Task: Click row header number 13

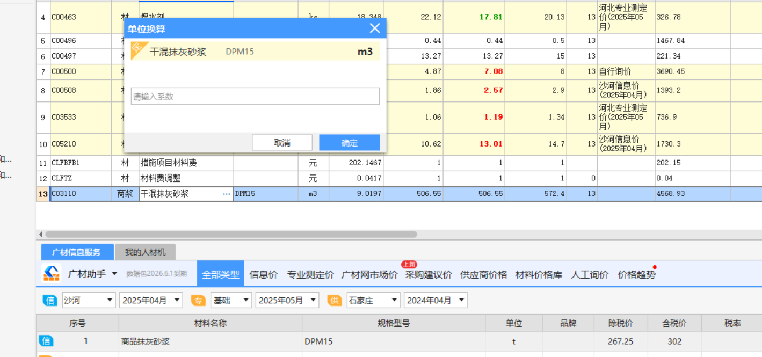Action: point(43,194)
